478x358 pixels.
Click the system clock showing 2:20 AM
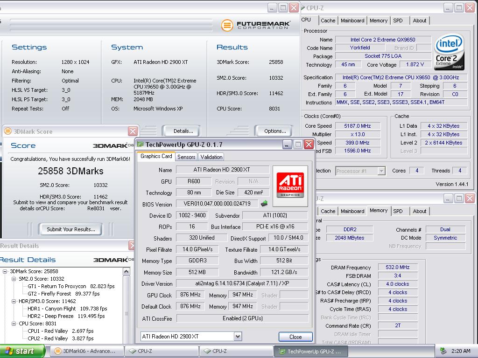click(x=461, y=351)
